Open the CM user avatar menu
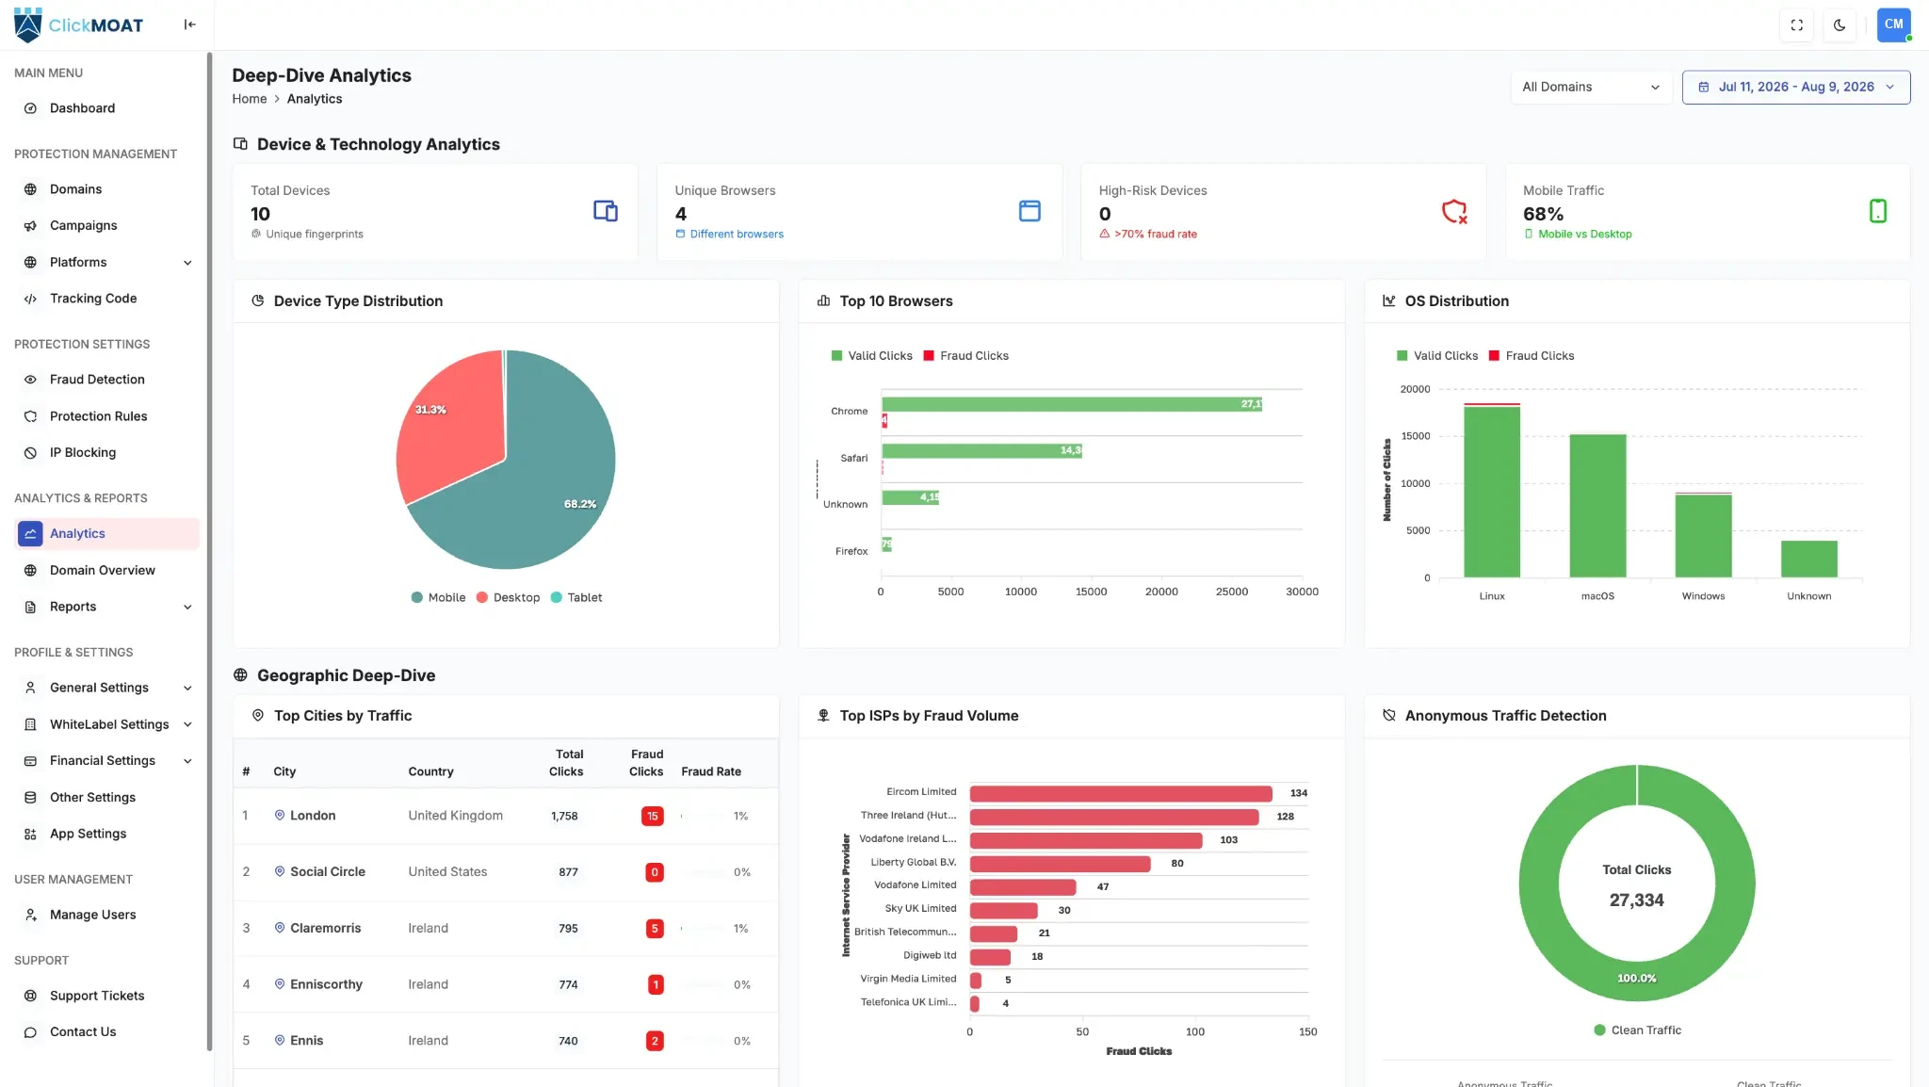Viewport: 1929px width, 1087px height. coord(1893,24)
